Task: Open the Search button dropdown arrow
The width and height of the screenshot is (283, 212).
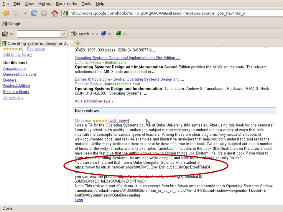Action: pos(93,34)
